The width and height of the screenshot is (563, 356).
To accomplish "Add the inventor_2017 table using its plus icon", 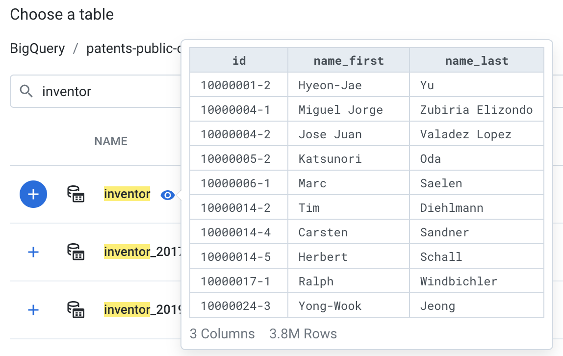I will pos(33,252).
